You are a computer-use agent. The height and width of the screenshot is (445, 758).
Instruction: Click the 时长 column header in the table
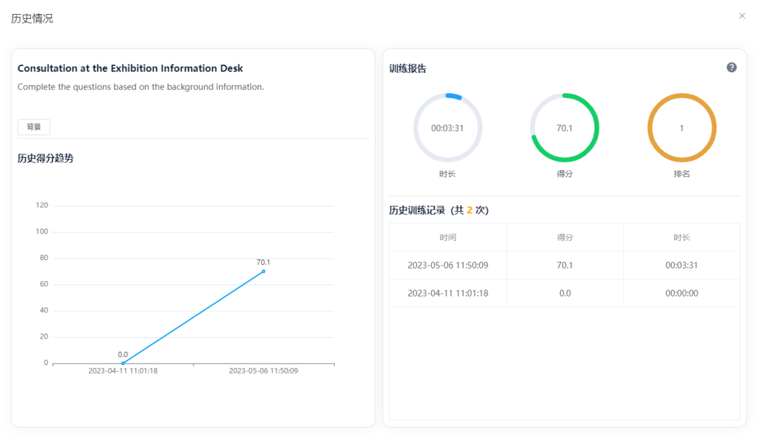681,238
